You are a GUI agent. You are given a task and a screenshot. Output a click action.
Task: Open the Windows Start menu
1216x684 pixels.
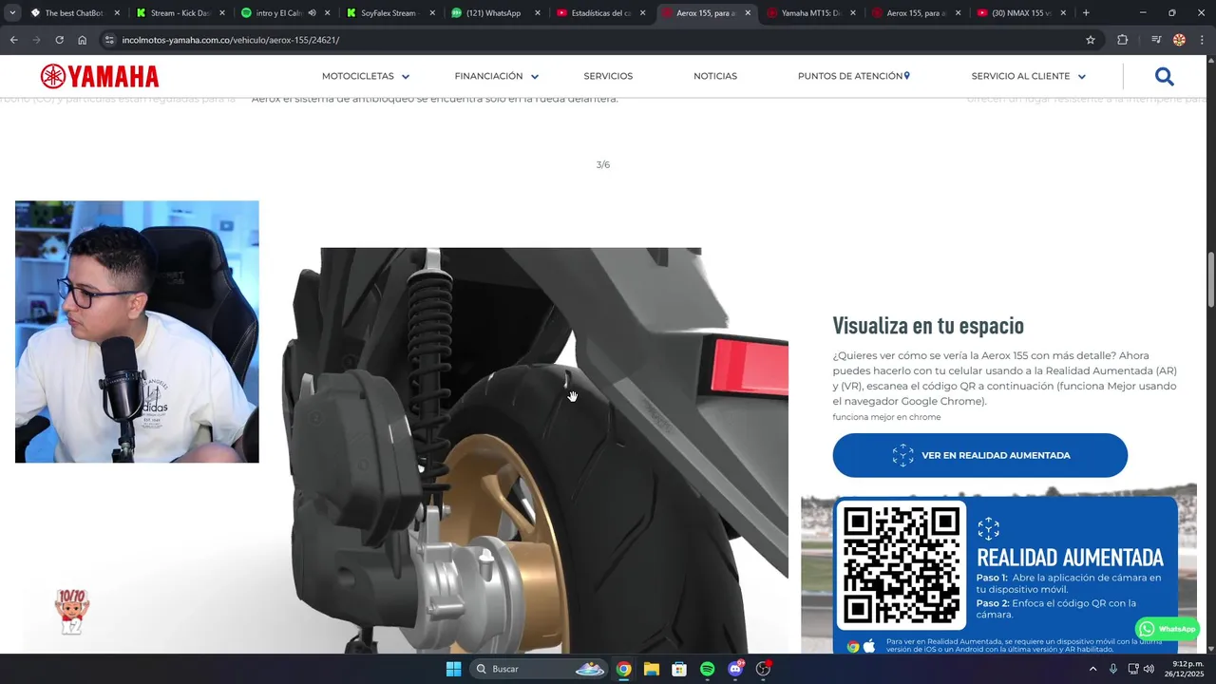pyautogui.click(x=453, y=669)
